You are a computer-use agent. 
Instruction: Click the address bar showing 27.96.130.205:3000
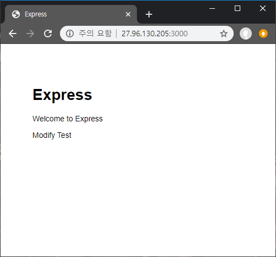pyautogui.click(x=147, y=33)
